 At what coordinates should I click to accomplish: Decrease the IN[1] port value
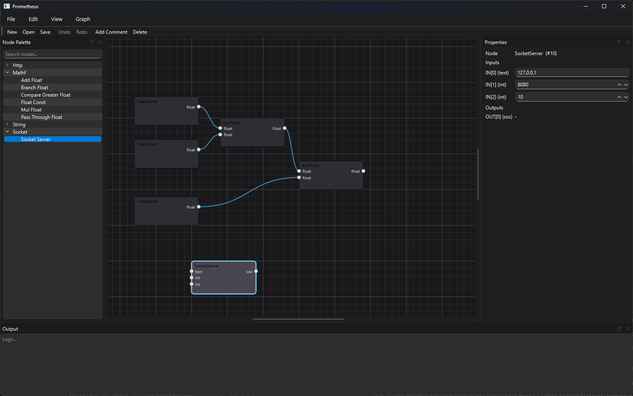[626, 85]
